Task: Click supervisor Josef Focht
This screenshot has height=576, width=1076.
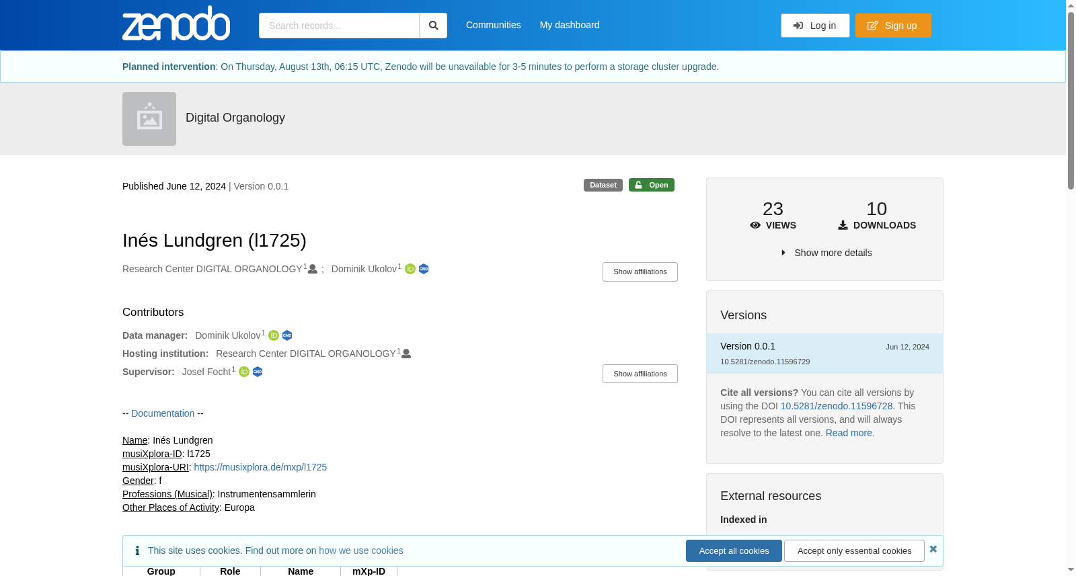Action: tap(206, 372)
